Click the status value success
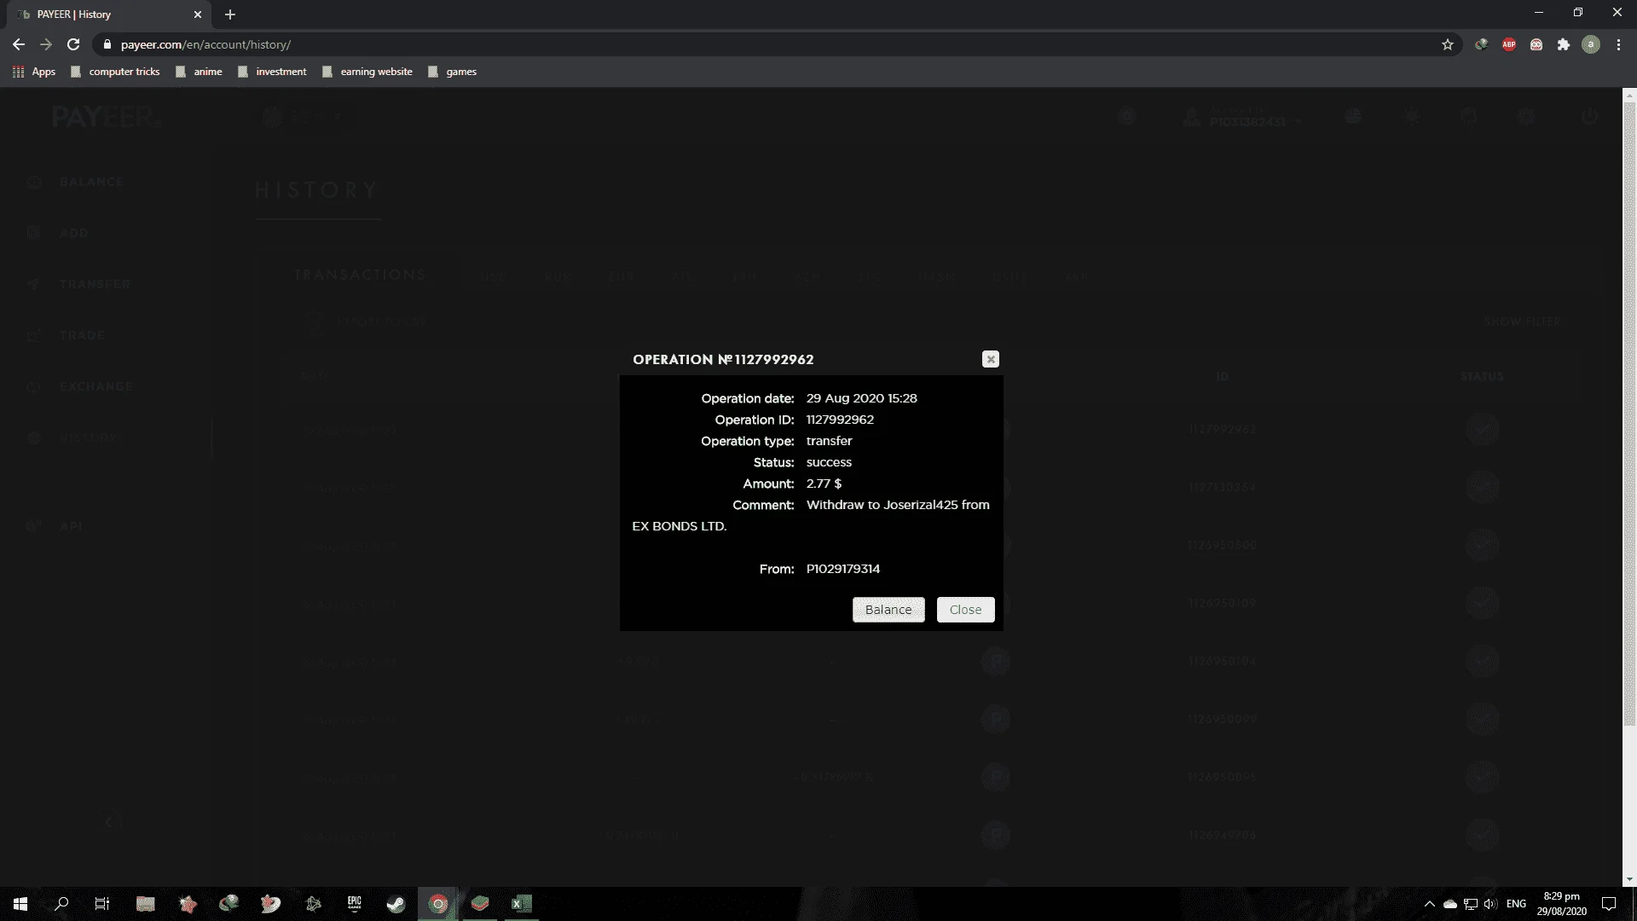Image resolution: width=1637 pixels, height=921 pixels. point(829,462)
